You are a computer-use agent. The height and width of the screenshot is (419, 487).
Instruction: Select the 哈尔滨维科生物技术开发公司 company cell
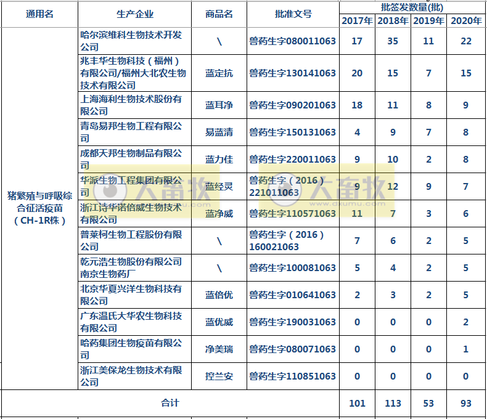(x=132, y=41)
